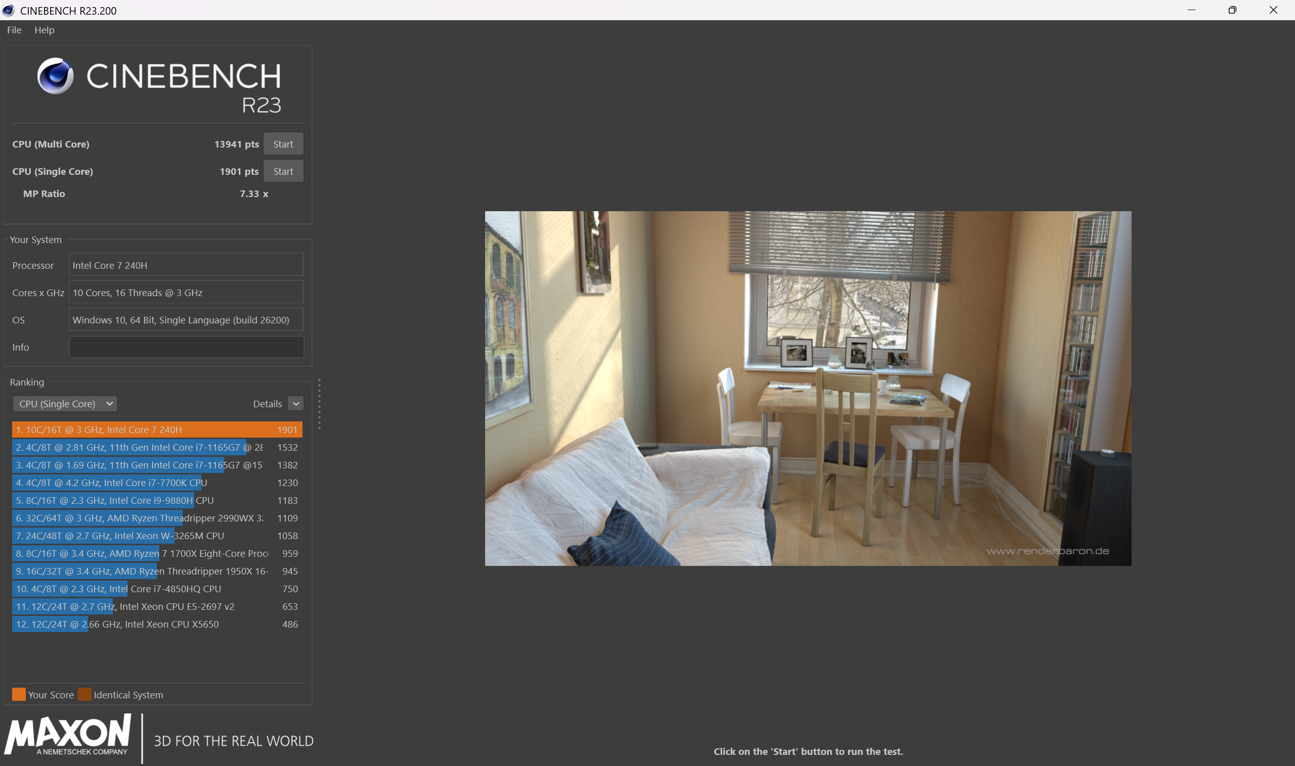Open the File menu
The height and width of the screenshot is (766, 1295).
tap(14, 30)
